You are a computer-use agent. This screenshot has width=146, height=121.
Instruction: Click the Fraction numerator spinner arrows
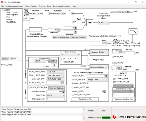pos(76,28)
